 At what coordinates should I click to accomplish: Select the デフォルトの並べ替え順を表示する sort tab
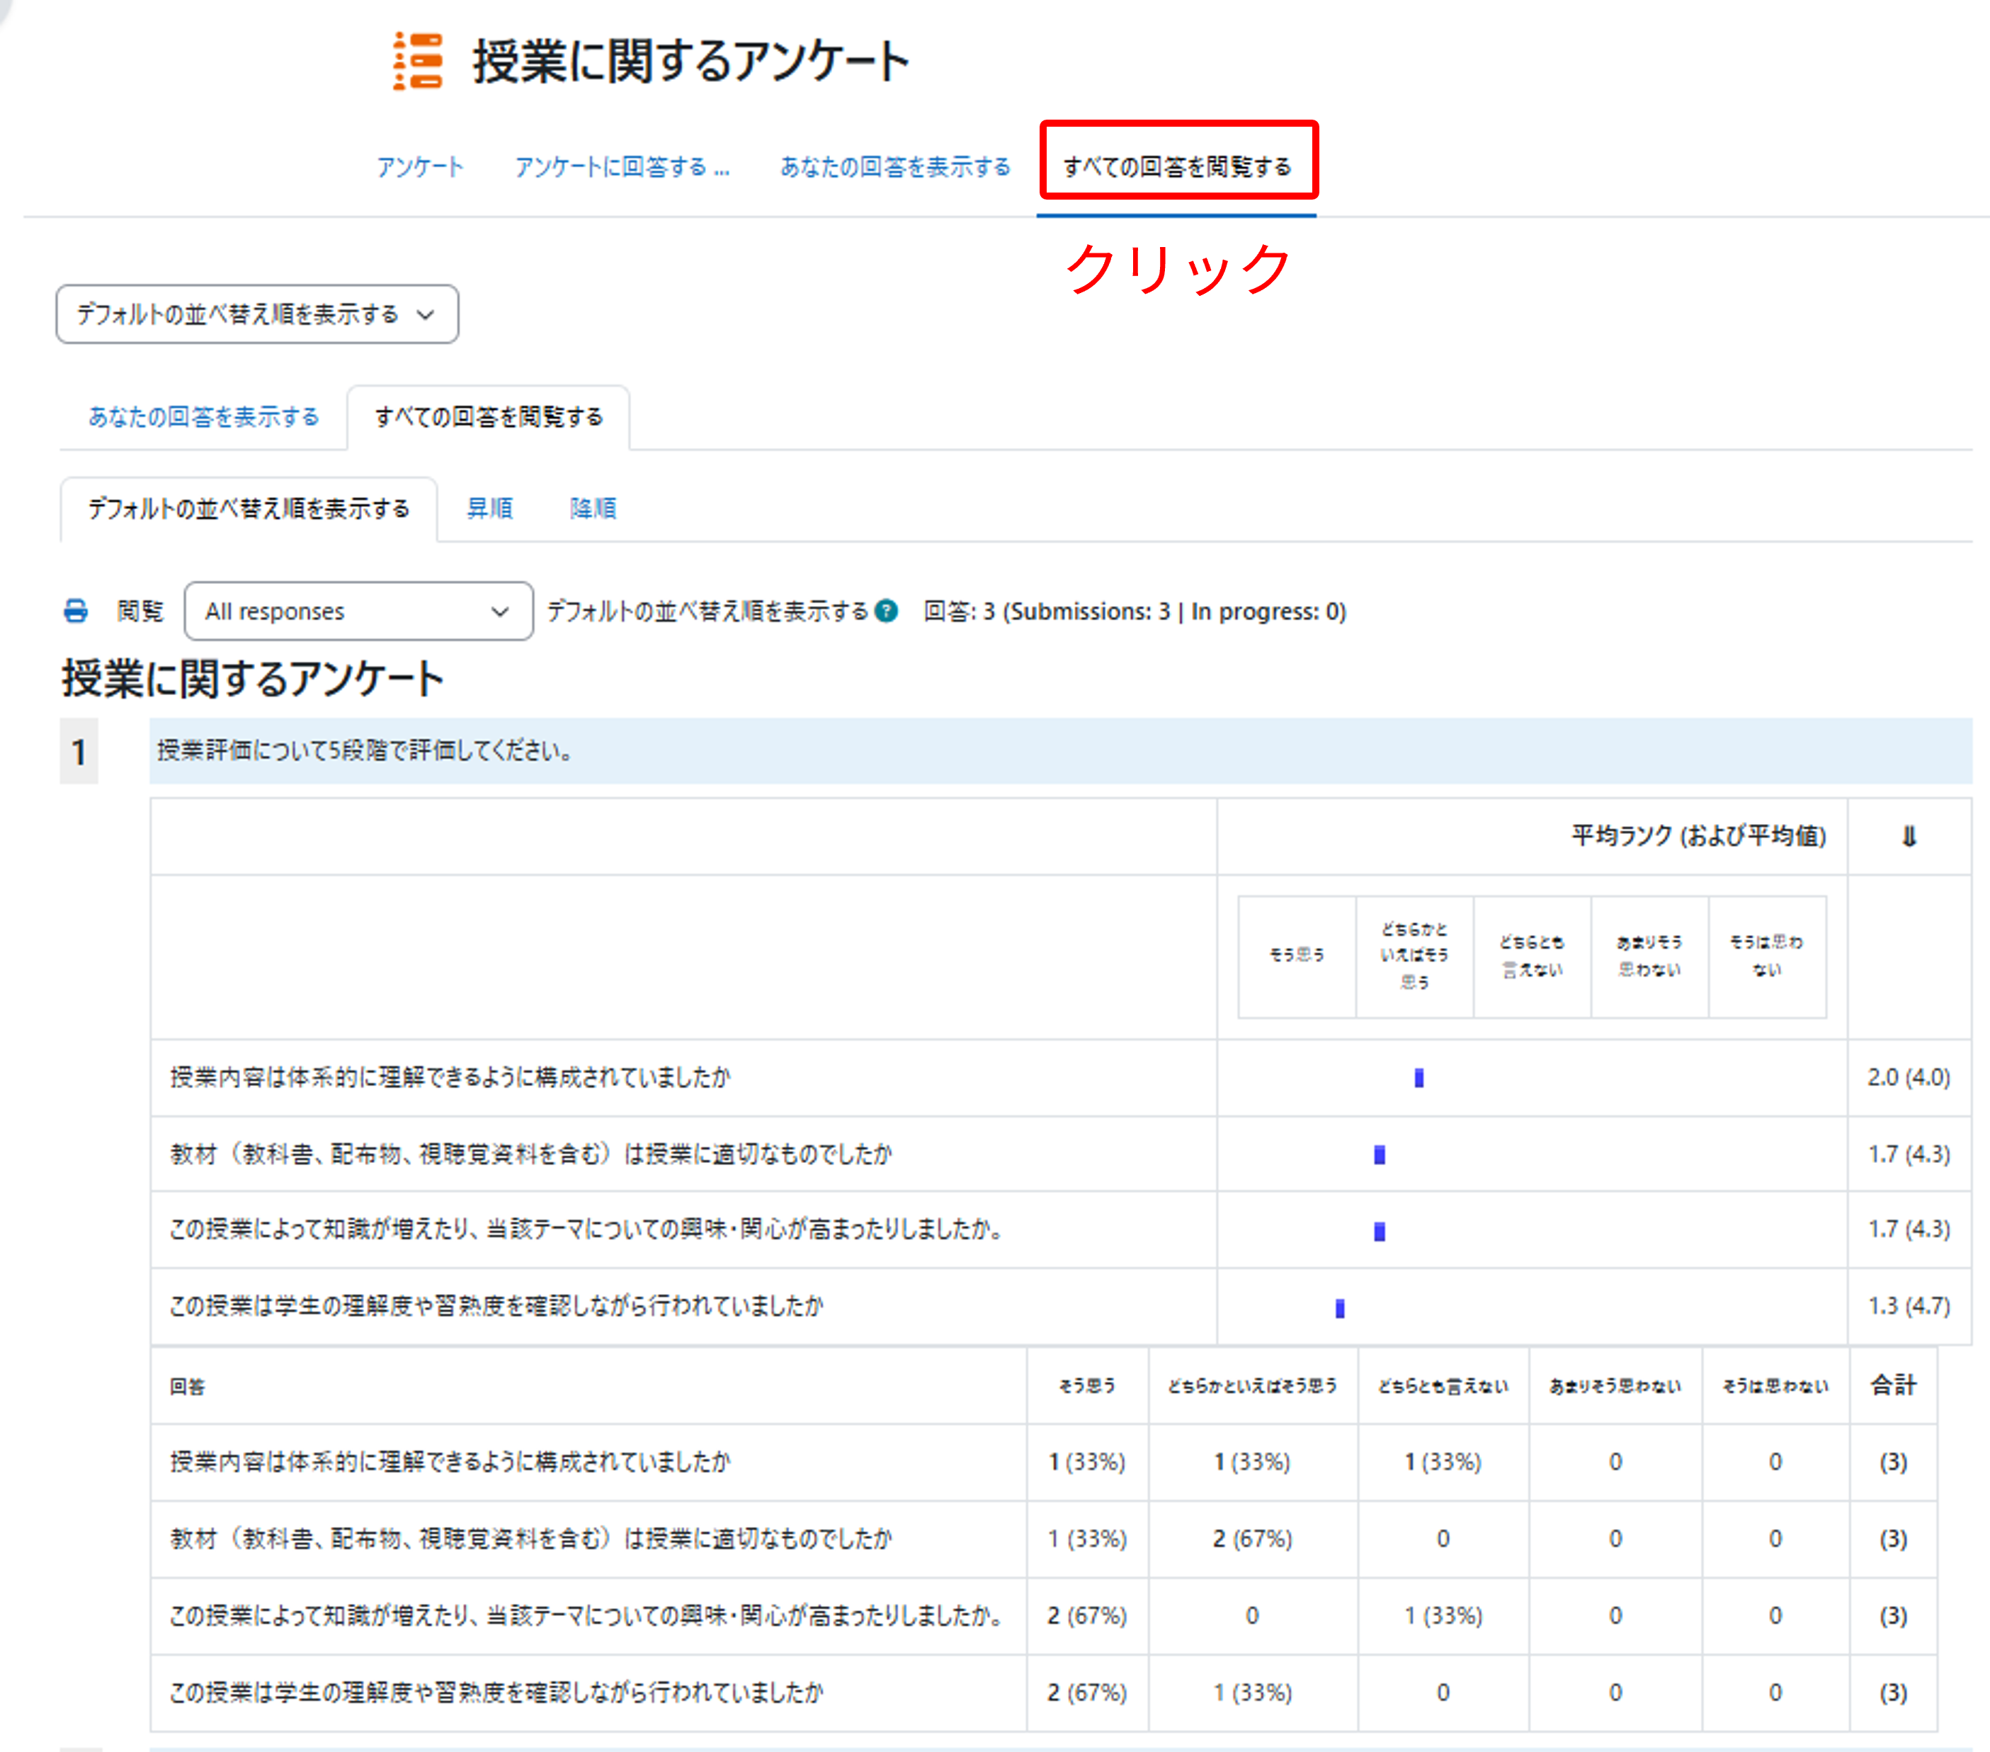point(249,509)
